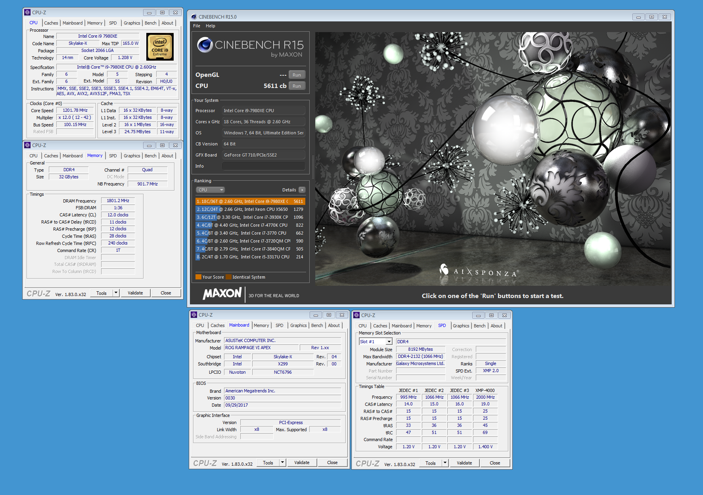703x495 pixels.
Task: Select ranking row Intel Xeon CPU X5650
Action: coord(250,209)
